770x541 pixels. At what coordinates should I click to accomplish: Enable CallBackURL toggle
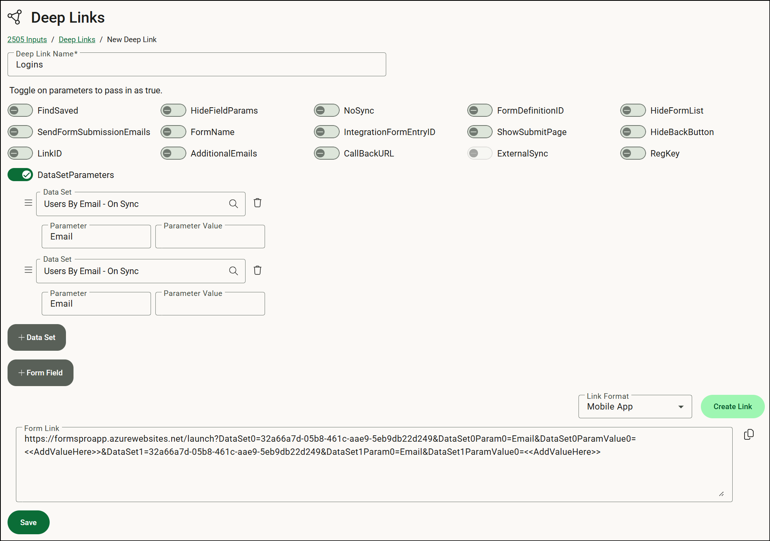coord(327,153)
